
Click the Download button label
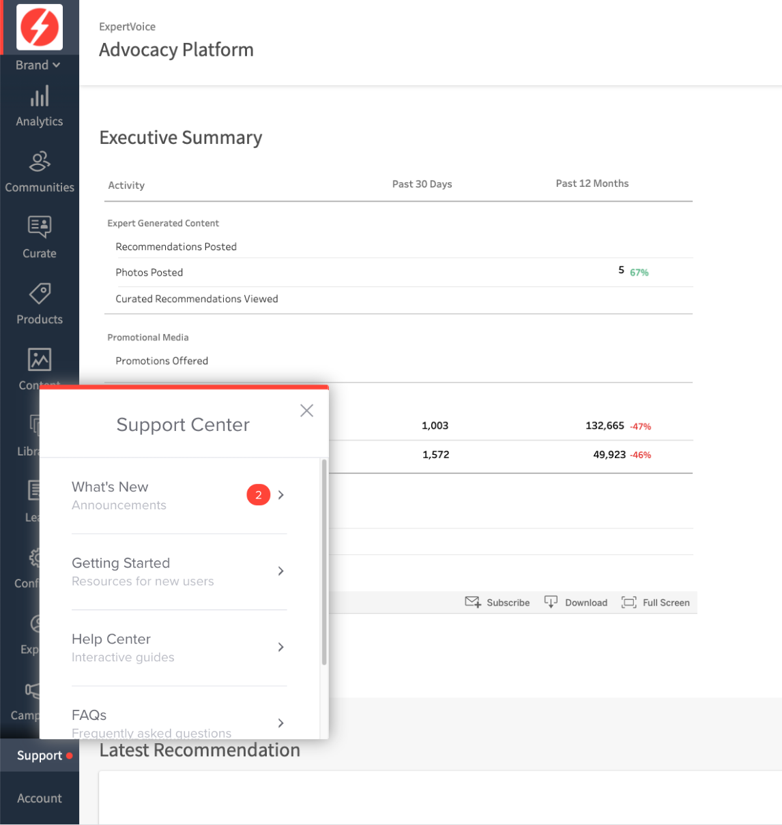(586, 603)
